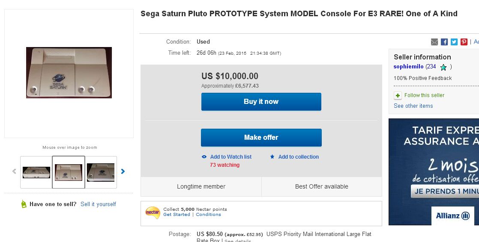Open Nectar Get Started link

(177, 215)
